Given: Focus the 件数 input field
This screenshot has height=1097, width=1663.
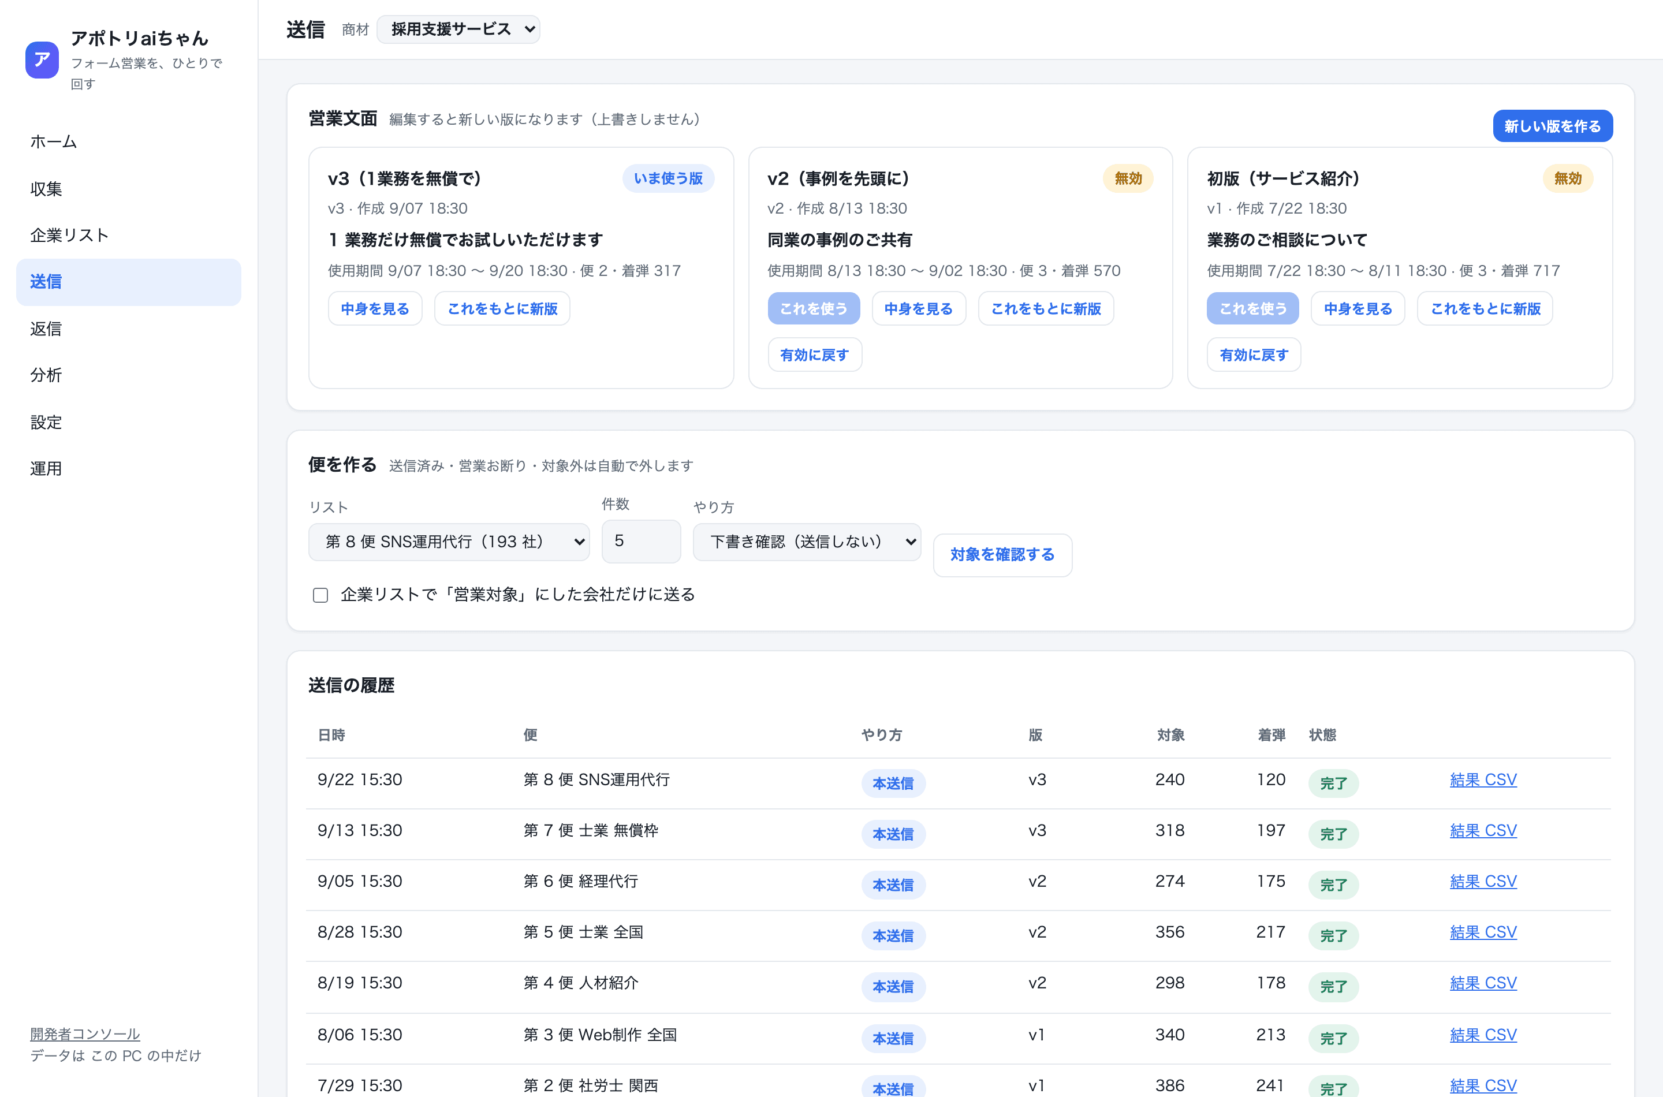Looking at the screenshot, I should (641, 541).
